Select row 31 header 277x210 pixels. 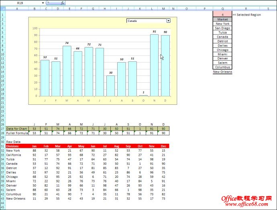coord(3,146)
